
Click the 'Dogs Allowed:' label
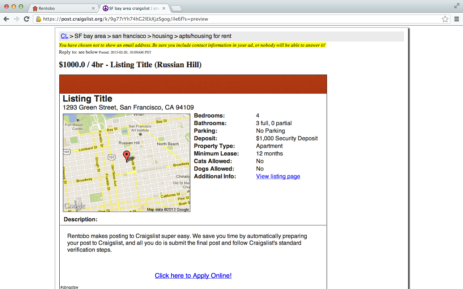coord(214,169)
